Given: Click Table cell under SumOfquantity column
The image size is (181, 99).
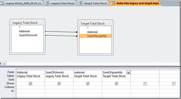Looking at the screenshot, I should tap(116, 76).
